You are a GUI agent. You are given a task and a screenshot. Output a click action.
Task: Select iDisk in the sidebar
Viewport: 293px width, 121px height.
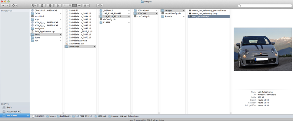10,107
